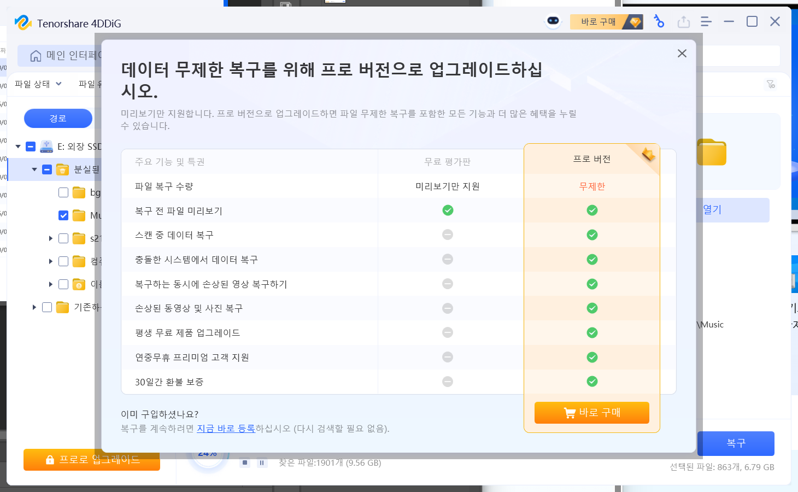
Task: Check the 기존하 folder checkbox
Action: coord(47,307)
